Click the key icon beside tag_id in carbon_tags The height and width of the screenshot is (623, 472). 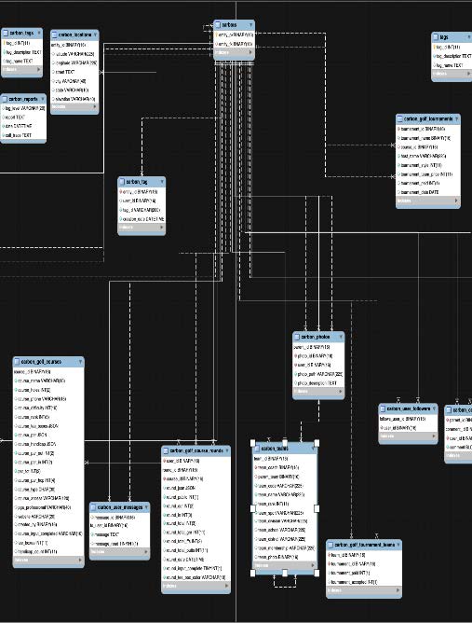pos(5,43)
